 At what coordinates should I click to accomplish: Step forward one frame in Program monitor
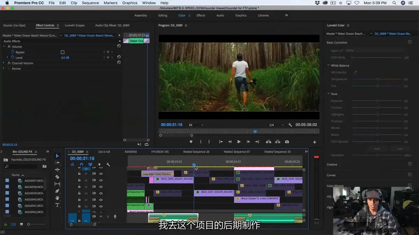[248, 142]
